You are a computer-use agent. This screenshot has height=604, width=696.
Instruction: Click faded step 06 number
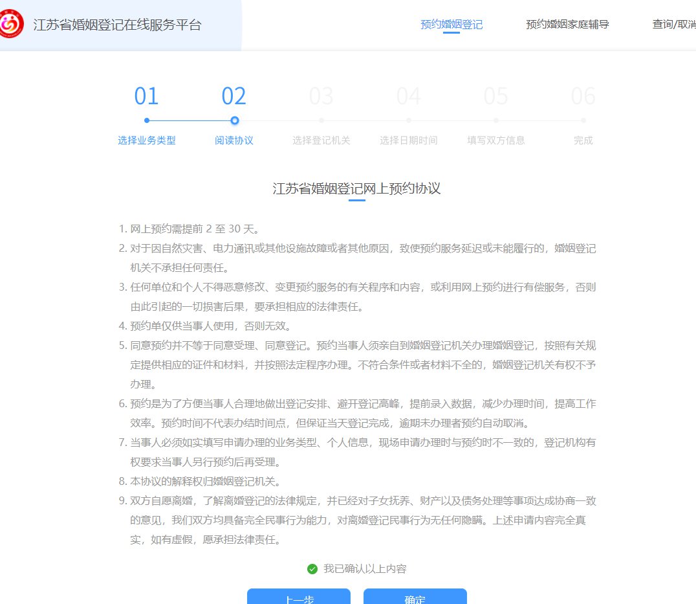point(583,96)
